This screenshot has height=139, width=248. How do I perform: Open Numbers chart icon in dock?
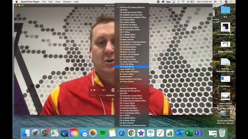tap(170, 133)
